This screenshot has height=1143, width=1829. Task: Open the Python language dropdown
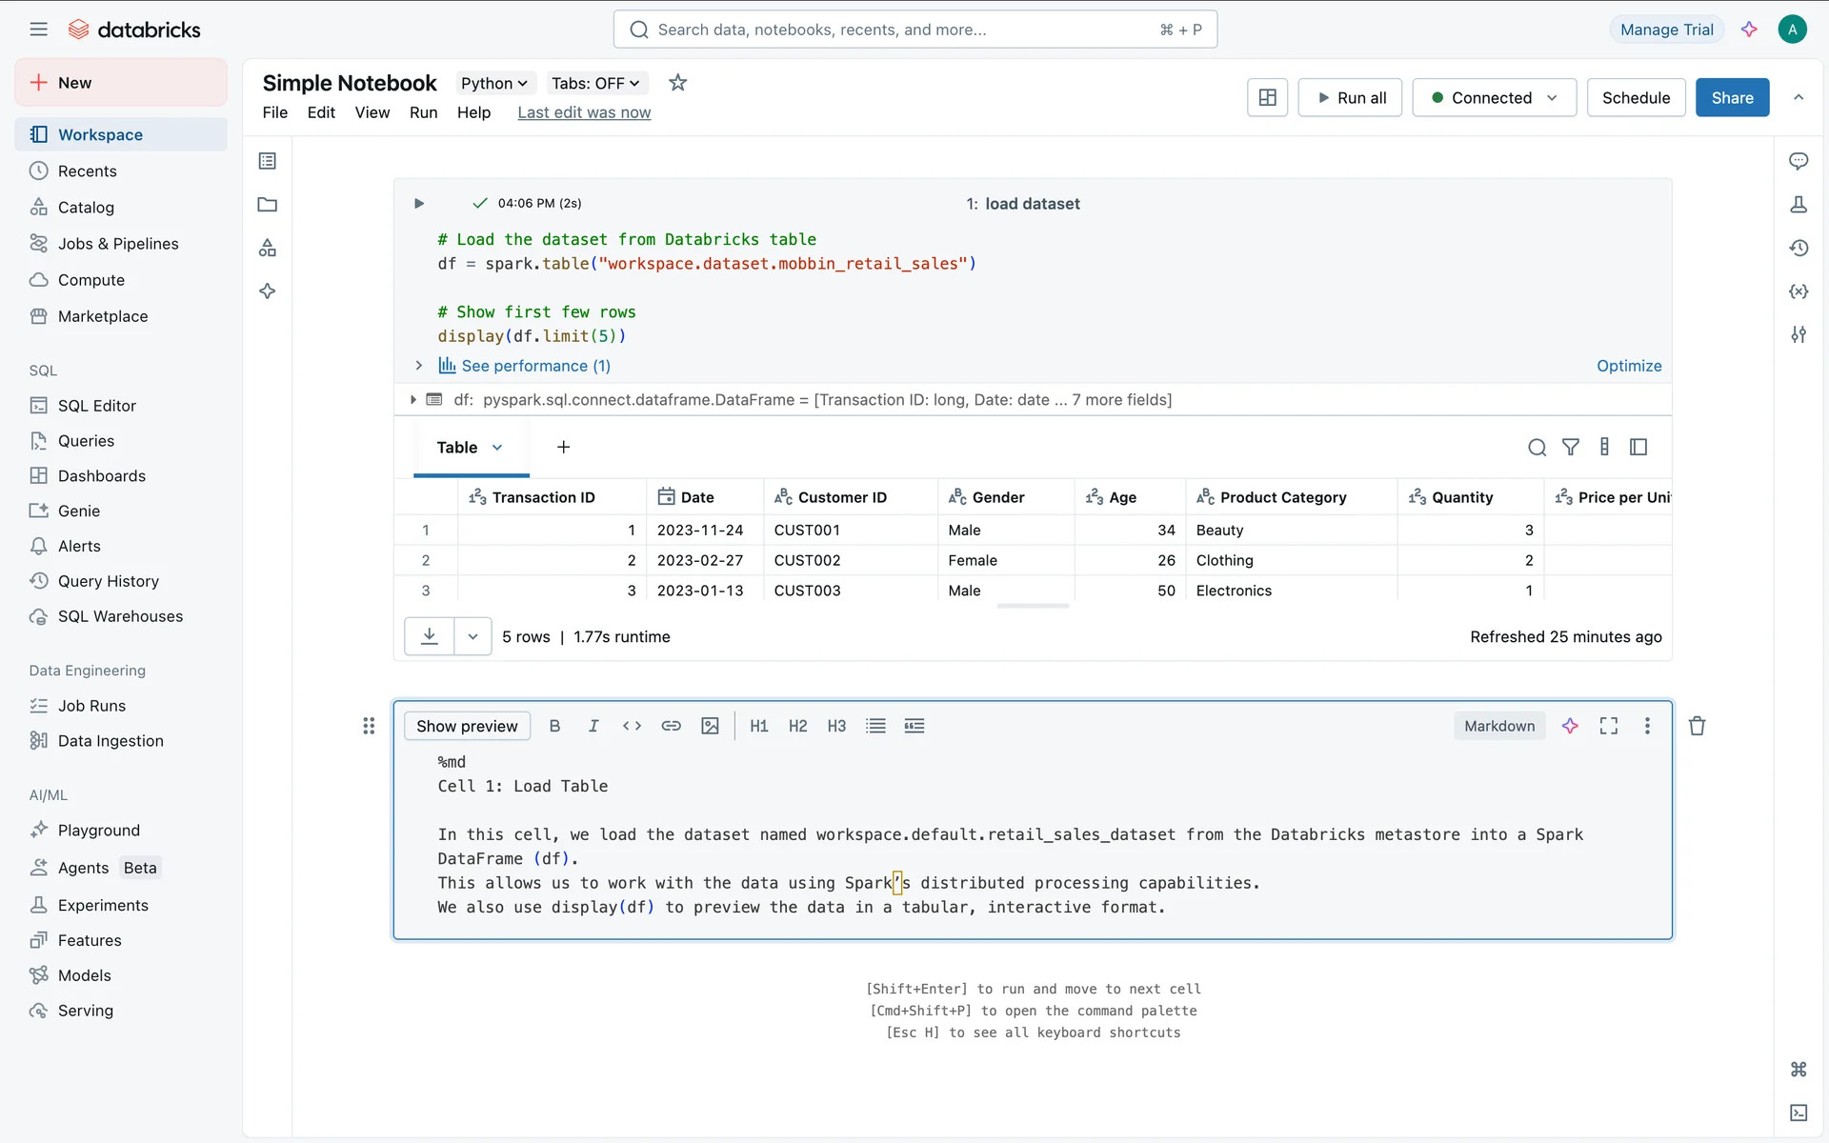(x=493, y=83)
